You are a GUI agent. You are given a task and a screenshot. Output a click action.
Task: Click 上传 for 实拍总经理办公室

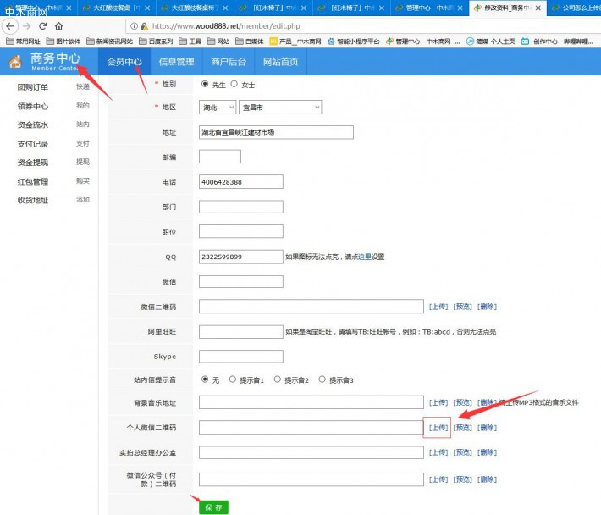click(438, 452)
